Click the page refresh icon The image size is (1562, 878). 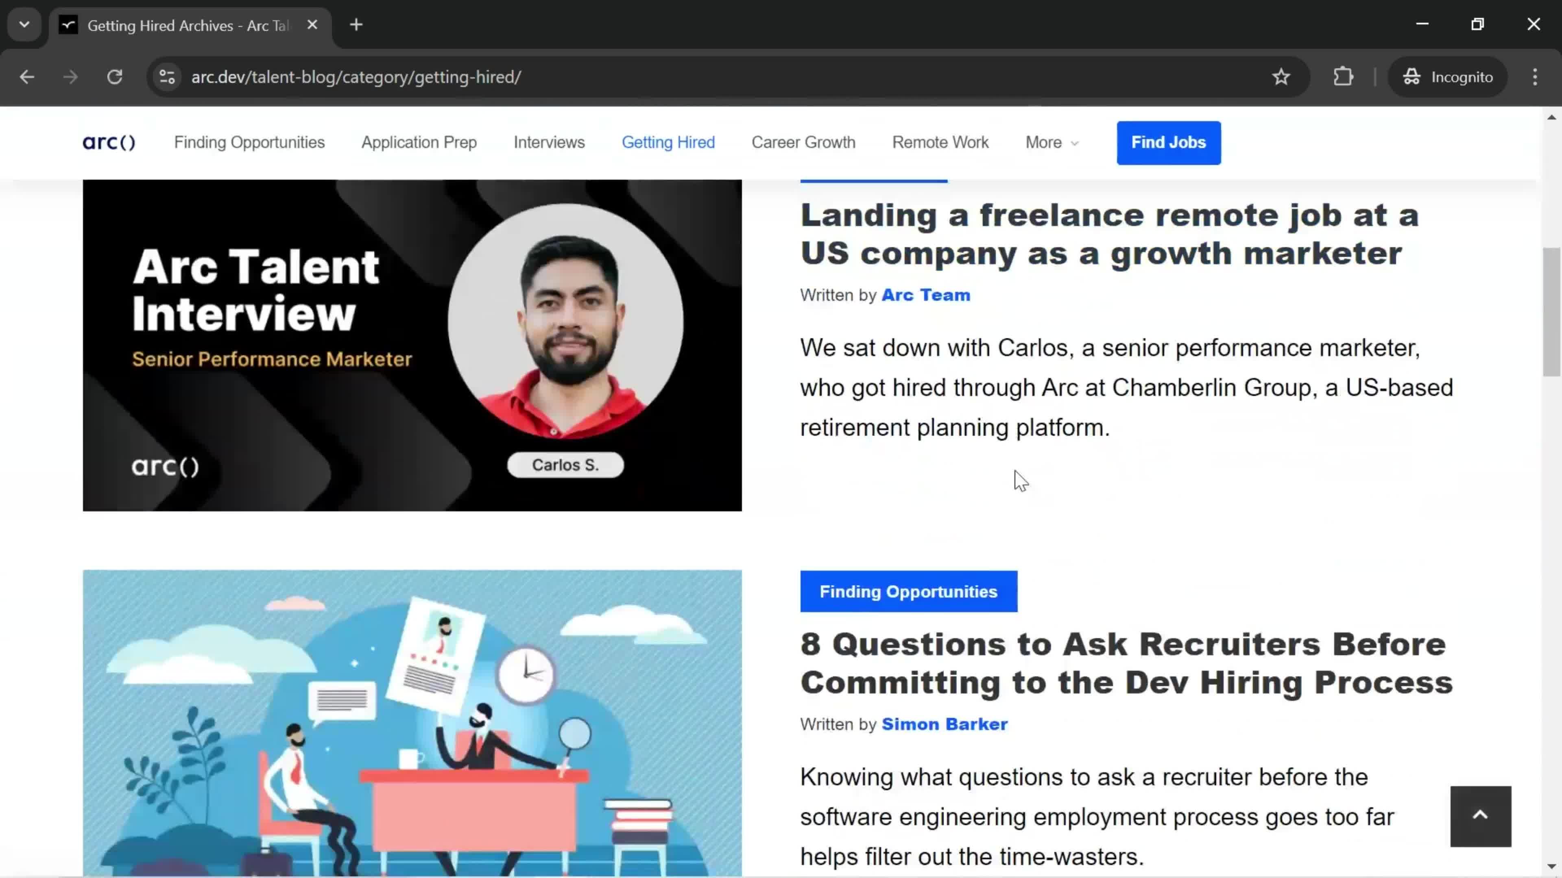pyautogui.click(x=115, y=76)
